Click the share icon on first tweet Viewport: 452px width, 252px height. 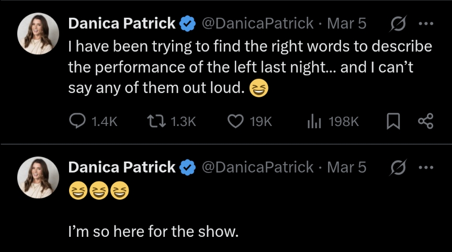pos(426,121)
